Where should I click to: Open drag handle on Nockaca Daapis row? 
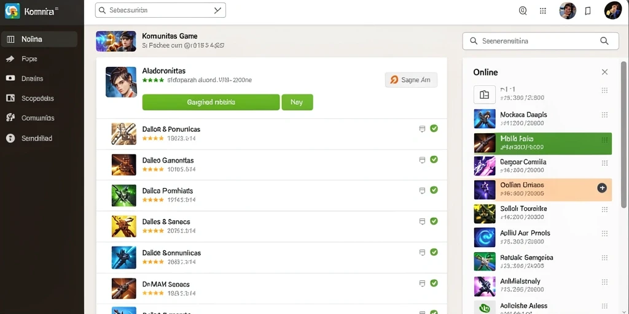click(604, 115)
